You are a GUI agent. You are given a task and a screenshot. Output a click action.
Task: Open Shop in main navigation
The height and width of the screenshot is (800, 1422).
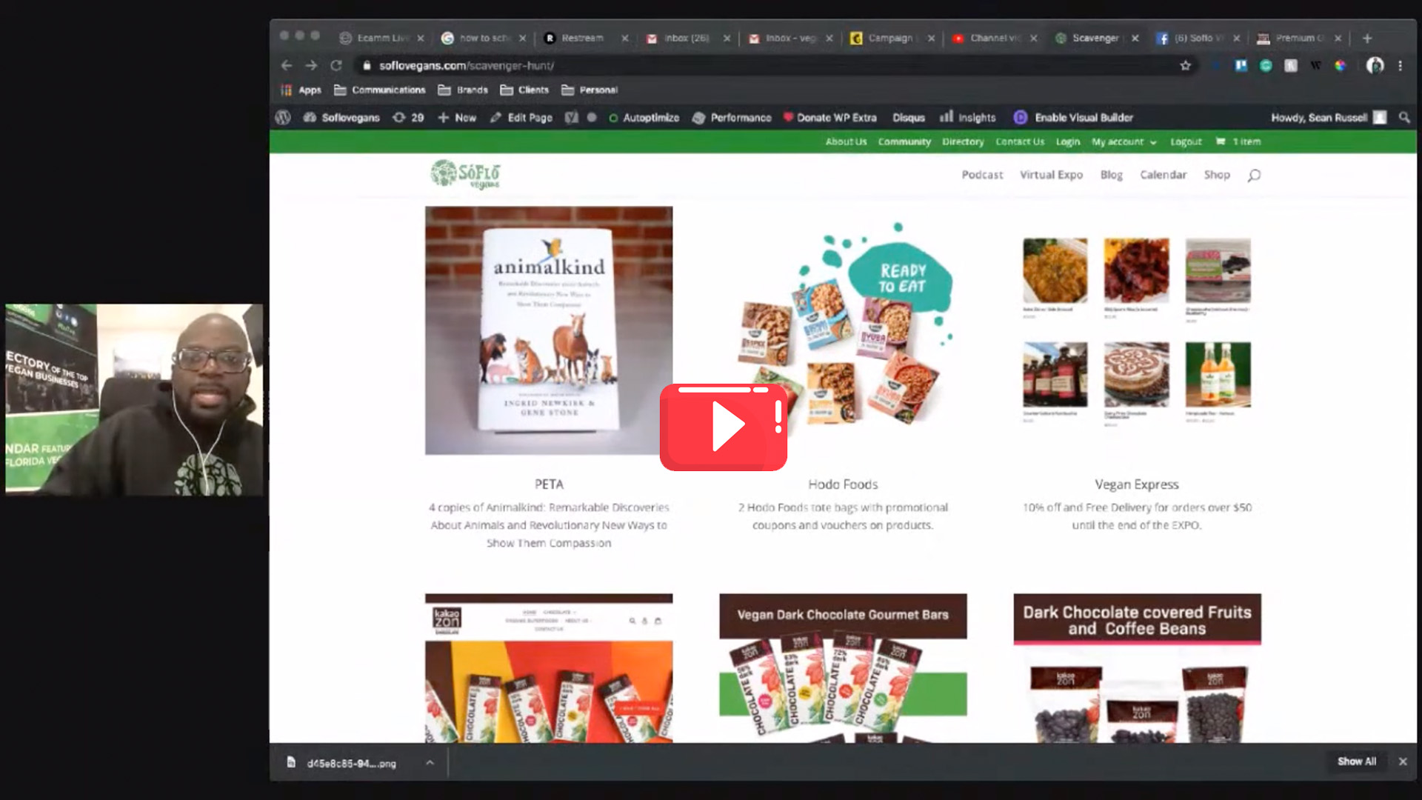1216,175
